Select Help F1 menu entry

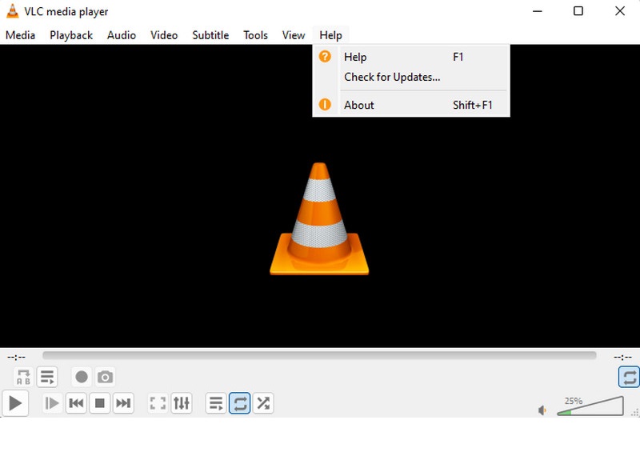point(411,57)
